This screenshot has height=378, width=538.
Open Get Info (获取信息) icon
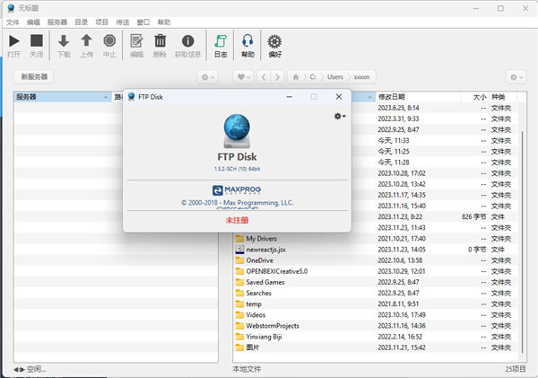point(187,41)
